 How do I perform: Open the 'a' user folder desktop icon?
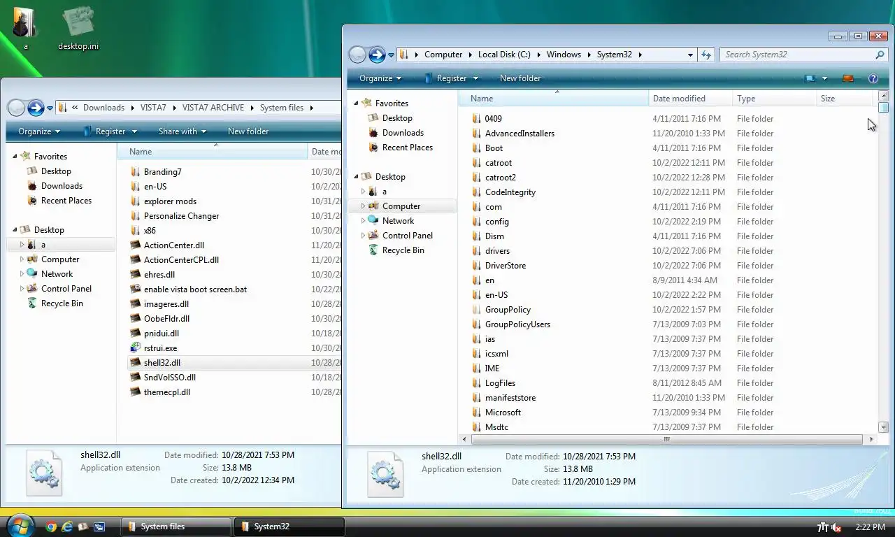pos(25,28)
